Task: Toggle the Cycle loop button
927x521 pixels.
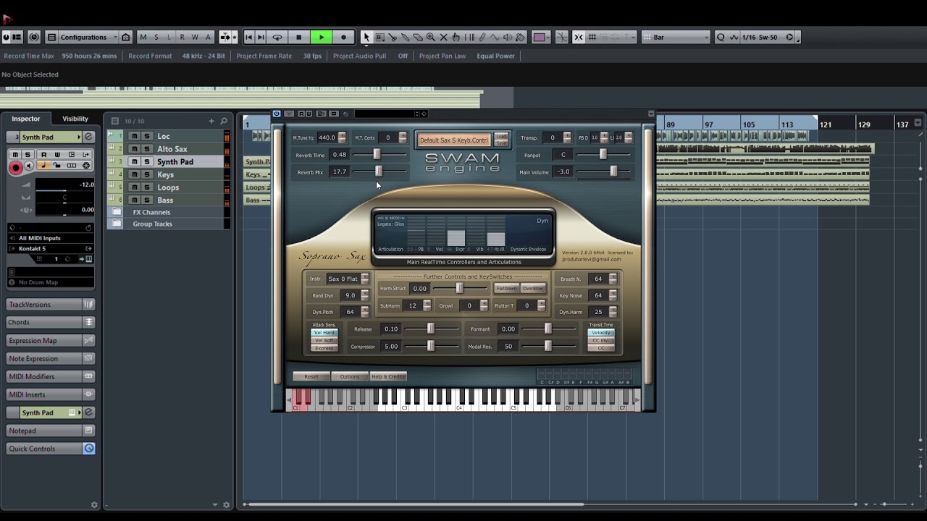Action: tap(277, 38)
